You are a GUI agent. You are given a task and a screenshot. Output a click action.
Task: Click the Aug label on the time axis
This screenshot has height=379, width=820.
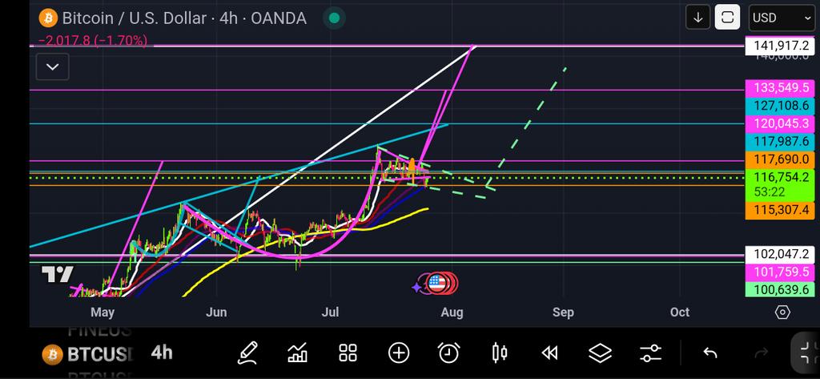pos(452,312)
